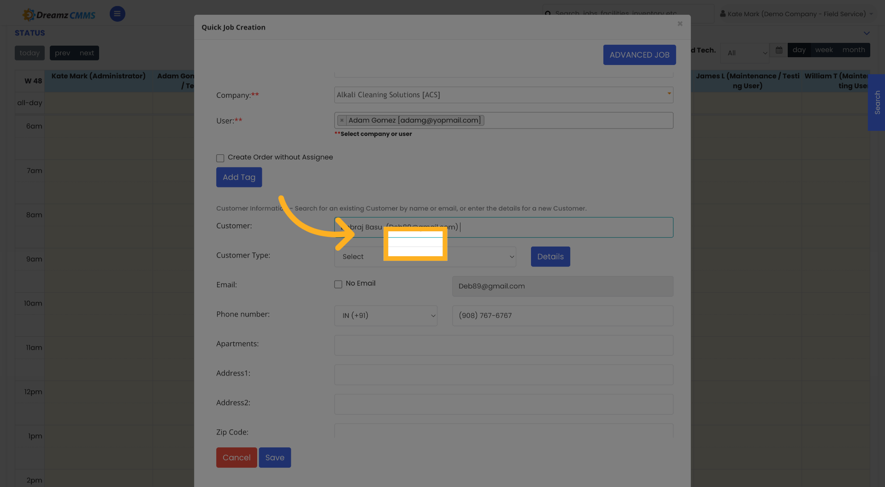885x487 pixels.
Task: Open the Company dropdown for Alkali Cleaning Solutions
Action: (669, 95)
